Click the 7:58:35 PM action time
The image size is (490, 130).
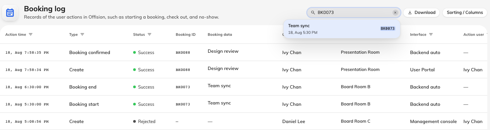click(27, 52)
